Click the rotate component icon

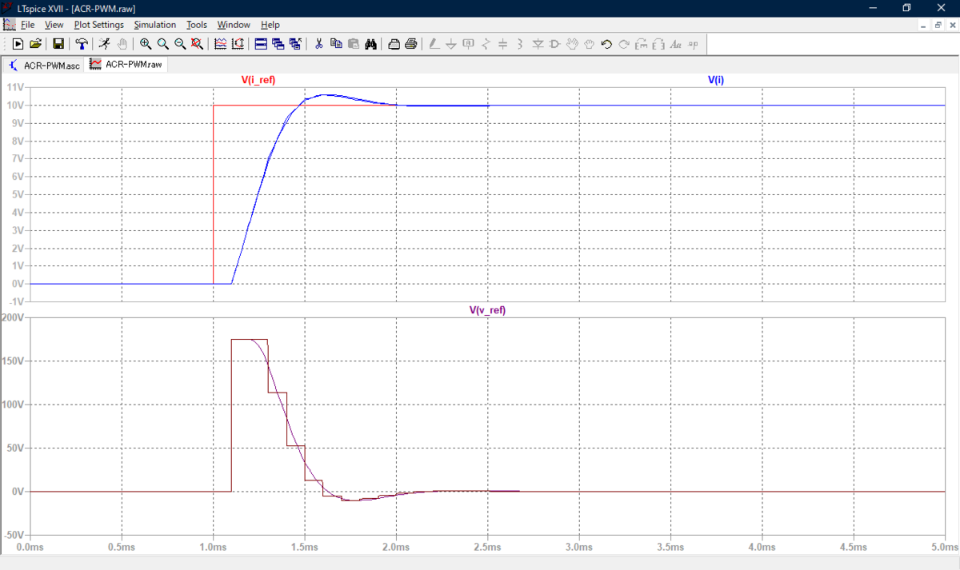[x=641, y=44]
